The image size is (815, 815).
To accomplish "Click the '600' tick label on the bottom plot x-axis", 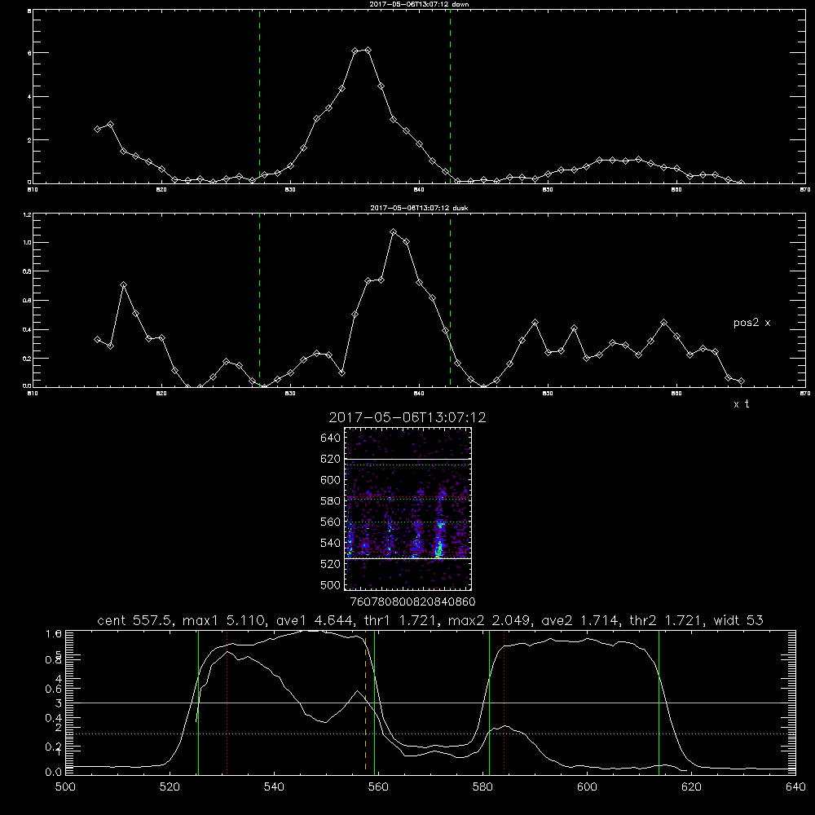I will [587, 787].
